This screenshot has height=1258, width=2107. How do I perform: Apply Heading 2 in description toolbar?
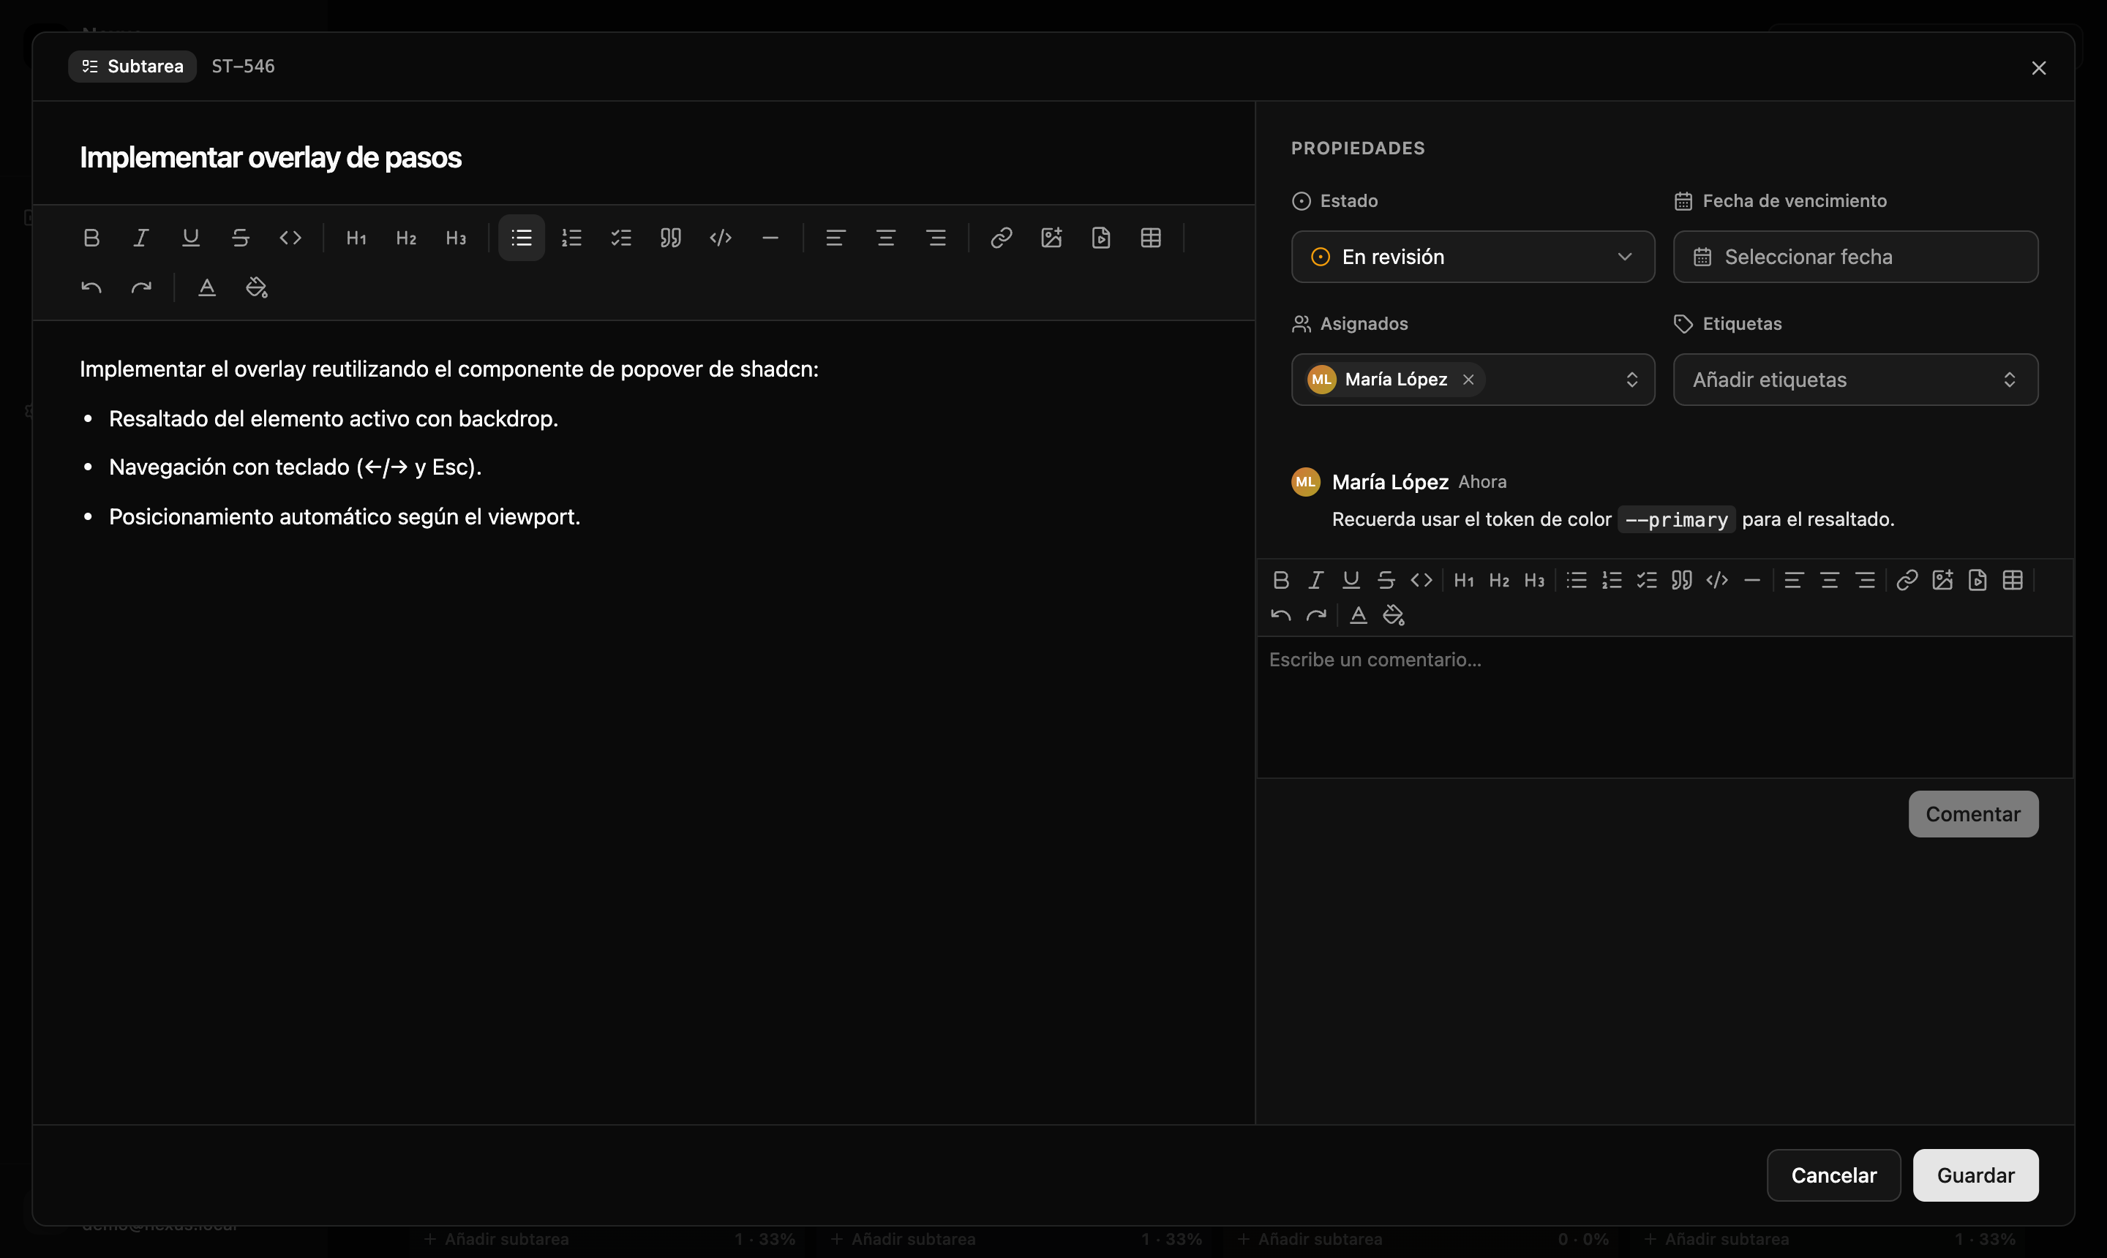click(406, 238)
